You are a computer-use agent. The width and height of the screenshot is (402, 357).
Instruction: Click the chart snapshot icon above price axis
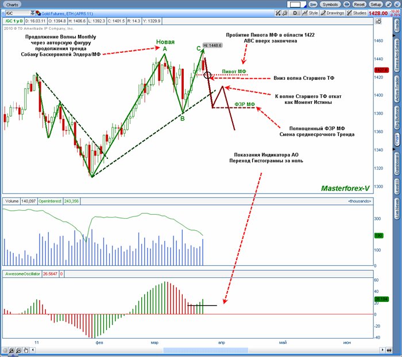[x=378, y=21]
